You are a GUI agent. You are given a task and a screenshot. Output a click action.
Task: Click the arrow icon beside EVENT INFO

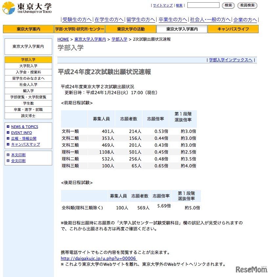tap(8, 132)
